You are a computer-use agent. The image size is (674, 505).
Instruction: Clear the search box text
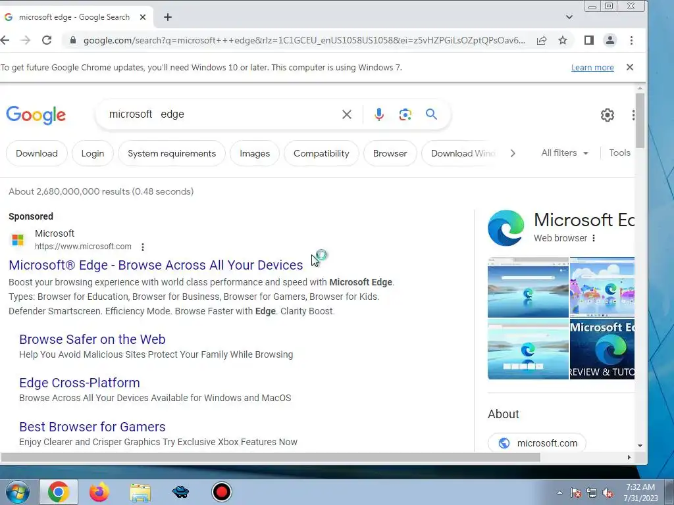point(346,114)
